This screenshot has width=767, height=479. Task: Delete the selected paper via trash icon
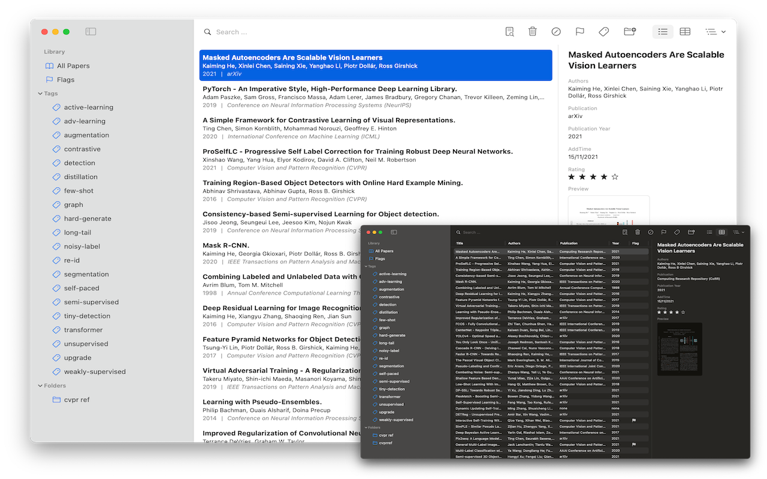[532, 31]
